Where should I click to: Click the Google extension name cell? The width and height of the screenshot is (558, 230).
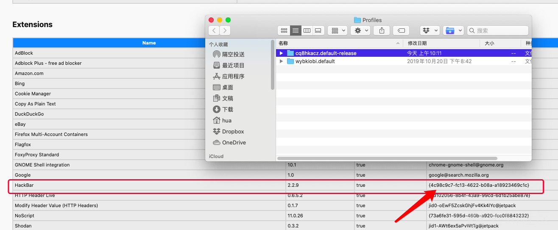click(149, 175)
